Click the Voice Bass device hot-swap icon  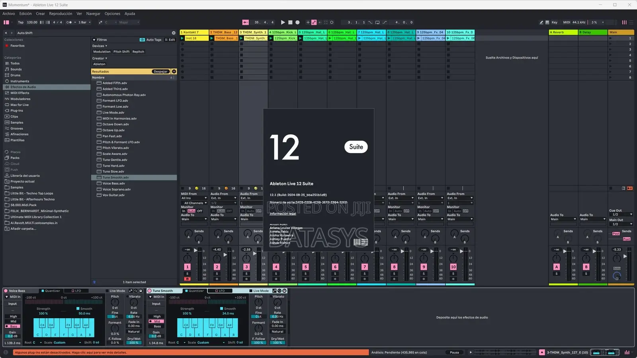136,291
